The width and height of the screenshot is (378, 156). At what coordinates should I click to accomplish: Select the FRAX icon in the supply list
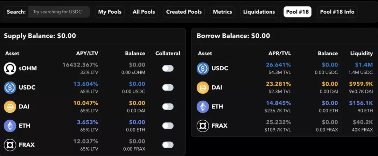click(10, 145)
